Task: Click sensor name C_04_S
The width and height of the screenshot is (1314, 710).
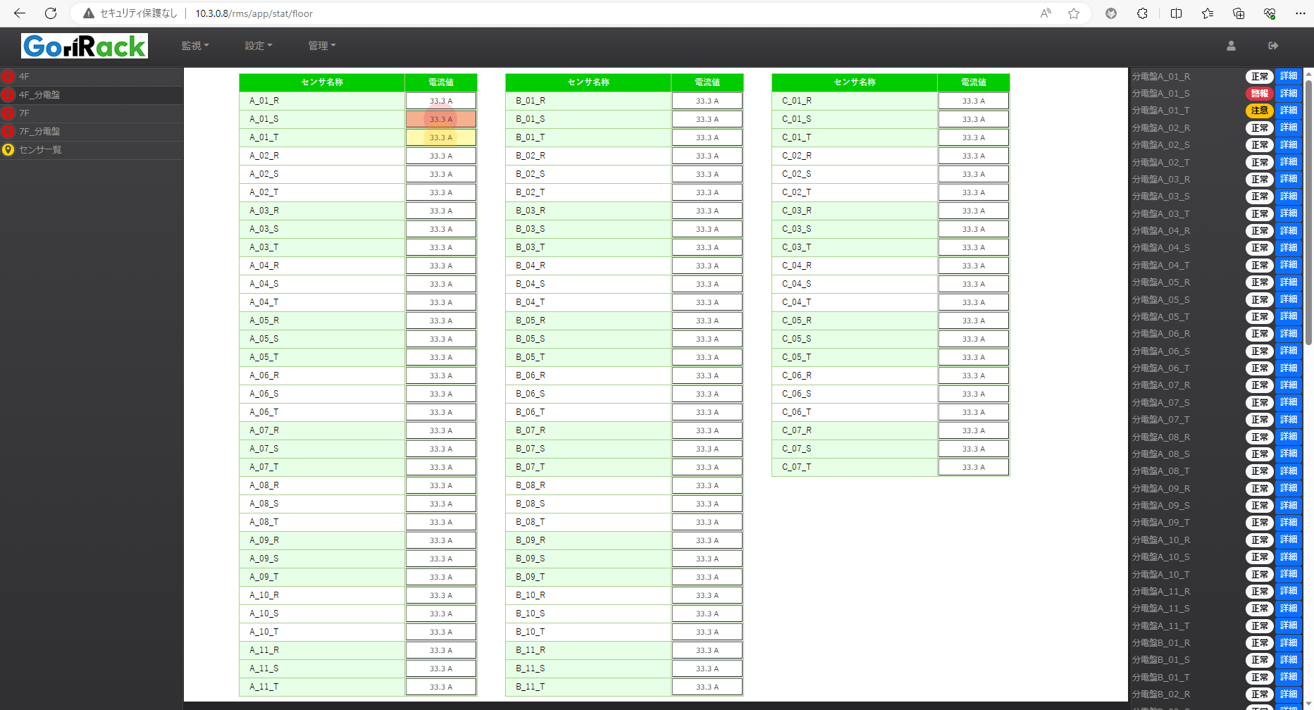Action: tap(797, 284)
